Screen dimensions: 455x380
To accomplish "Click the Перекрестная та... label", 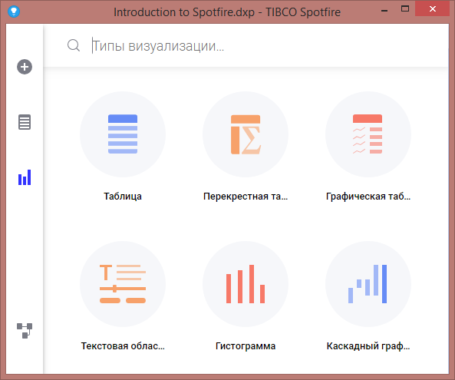I will 246,197.
